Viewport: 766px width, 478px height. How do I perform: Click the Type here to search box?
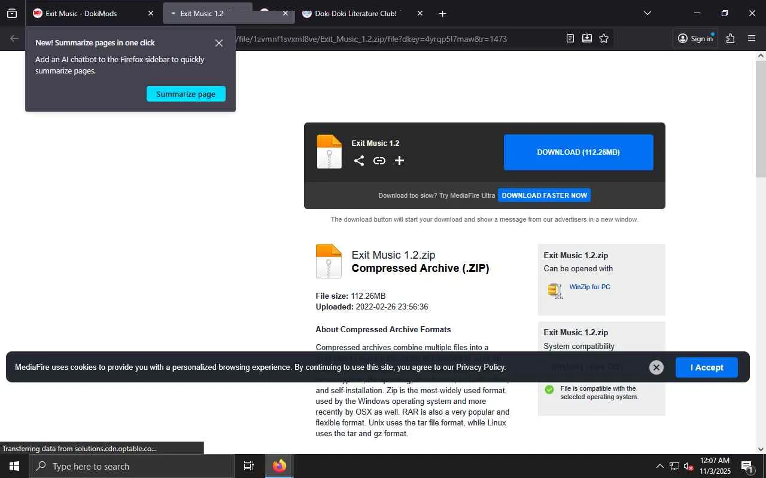click(132, 466)
